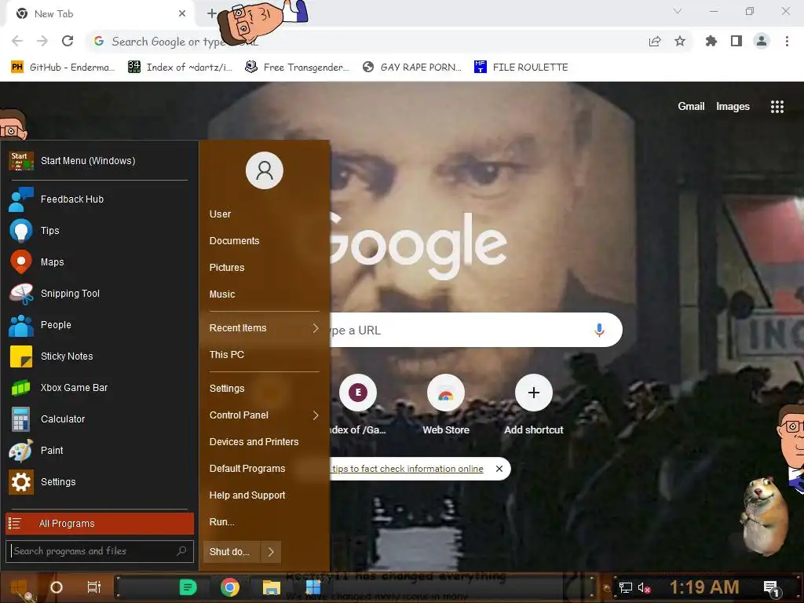The image size is (804, 603).
Task: Open Devices and Printers
Action: (x=254, y=442)
